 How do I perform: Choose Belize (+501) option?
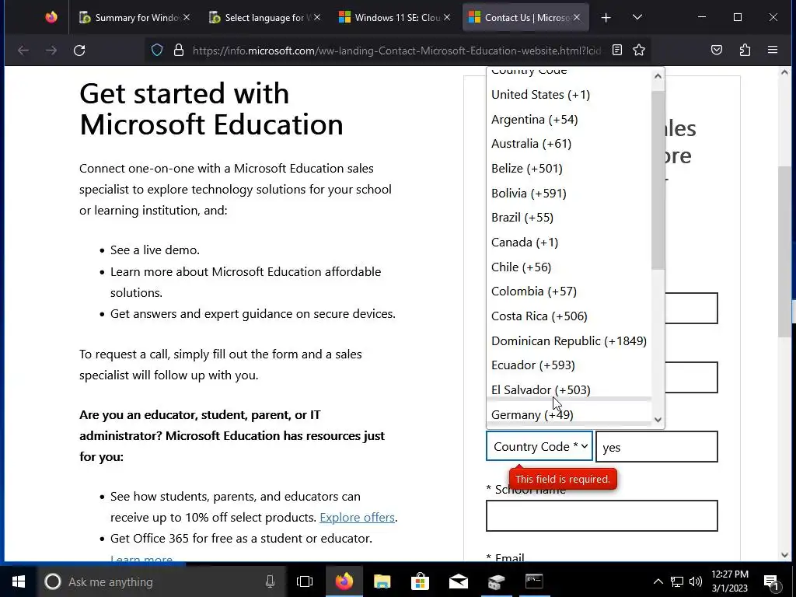(x=568, y=168)
